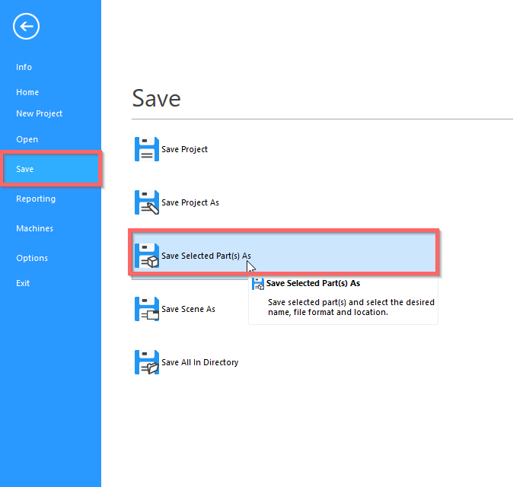Open the Info page in sidebar
The image size is (513, 487).
click(24, 67)
